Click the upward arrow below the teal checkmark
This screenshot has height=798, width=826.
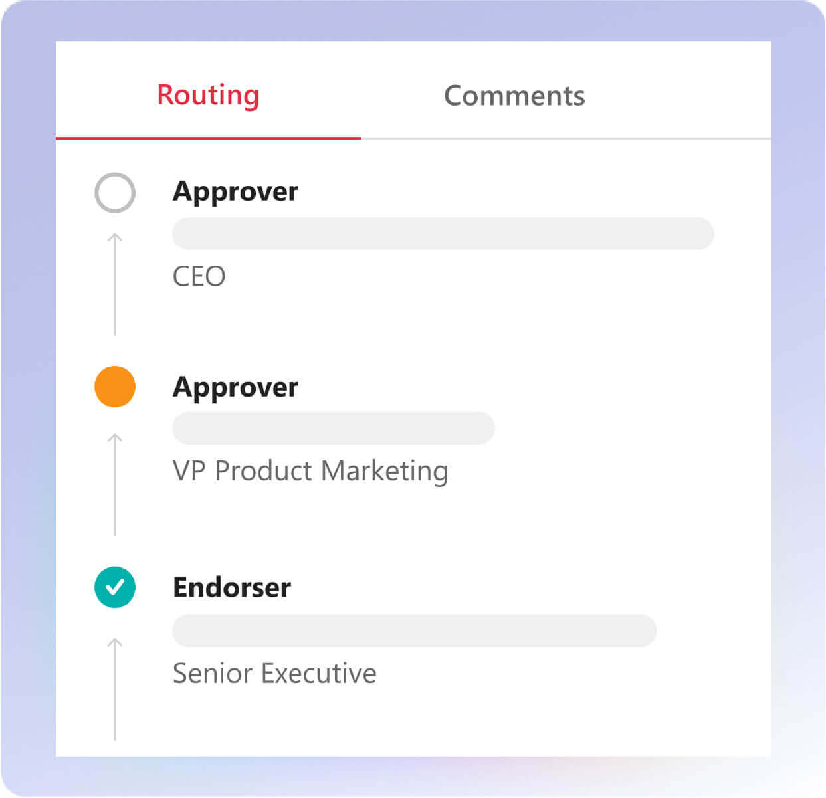115,688
